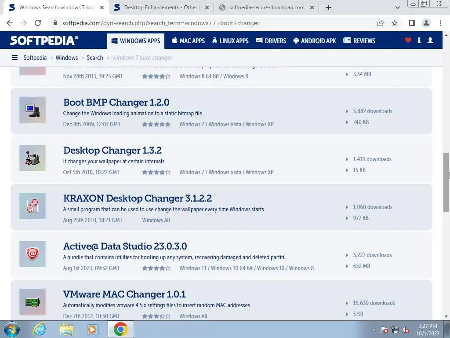
Task: Close the Desktop Enhancements tab
Action: coord(207,7)
